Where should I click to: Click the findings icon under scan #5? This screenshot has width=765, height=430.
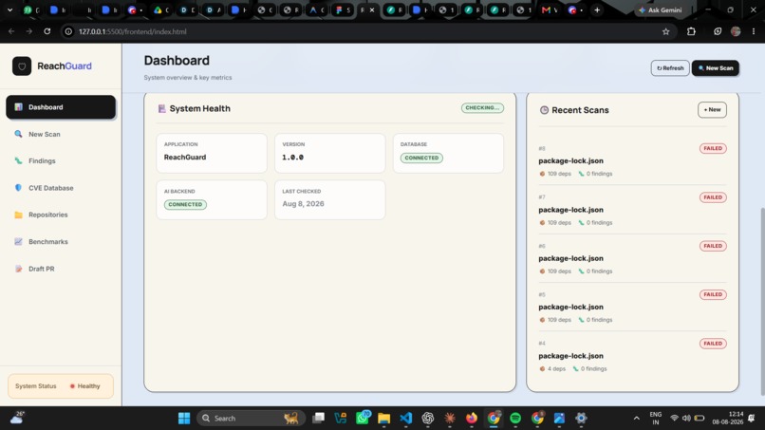tap(581, 320)
